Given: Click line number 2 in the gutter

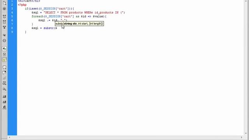Looking at the screenshot, I should 12,5.
